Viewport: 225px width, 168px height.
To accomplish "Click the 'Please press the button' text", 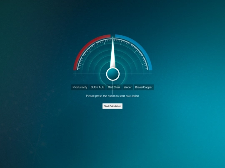I will 112,96.
